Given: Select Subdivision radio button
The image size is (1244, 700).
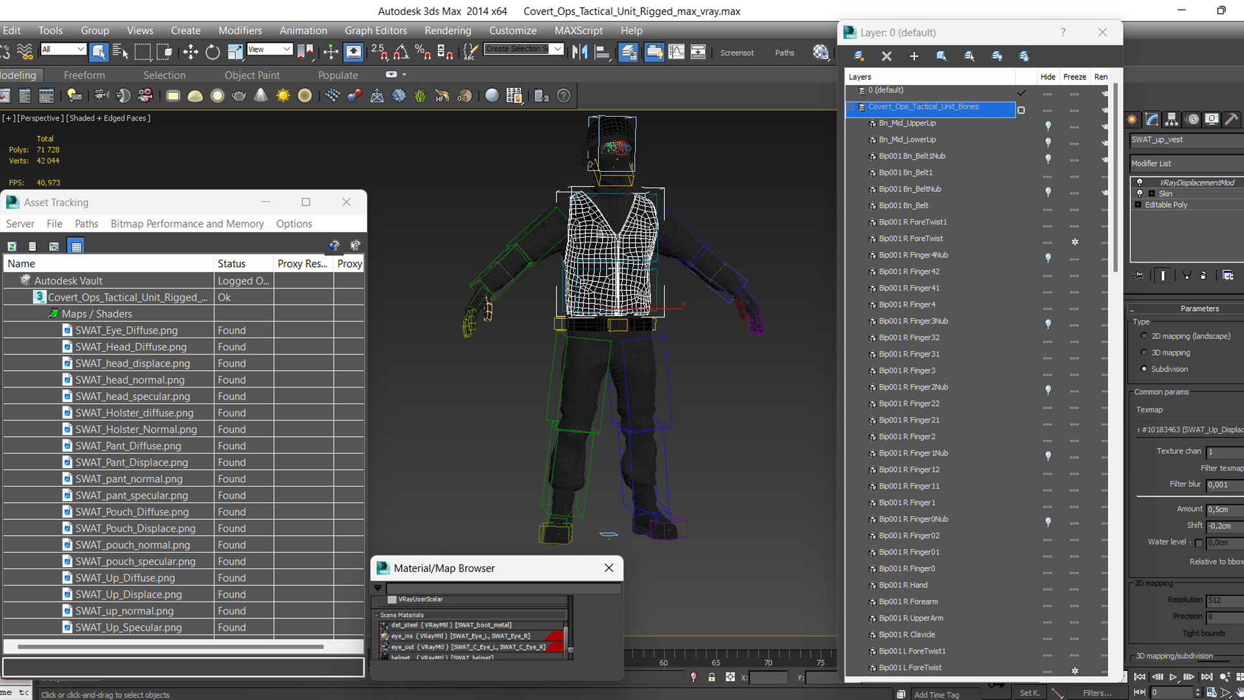Looking at the screenshot, I should click(1144, 369).
